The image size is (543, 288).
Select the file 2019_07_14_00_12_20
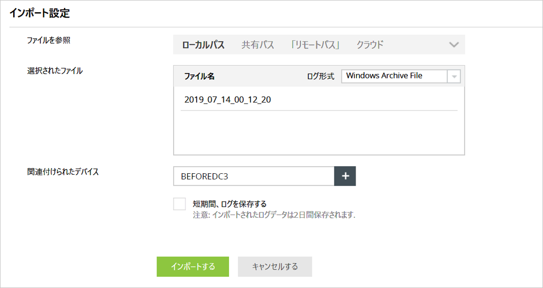coord(228,100)
